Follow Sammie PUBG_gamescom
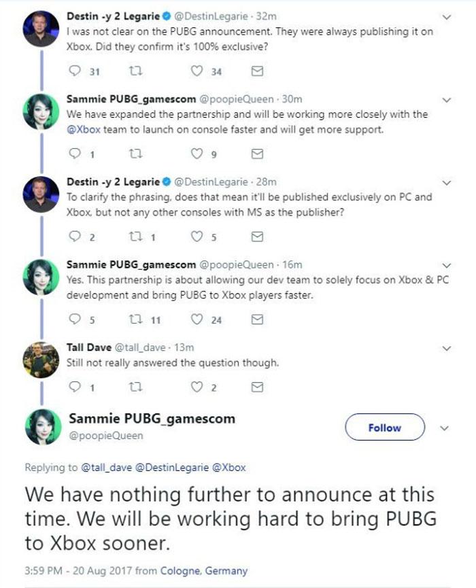Image resolution: width=476 pixels, height=588 pixels. tap(384, 428)
